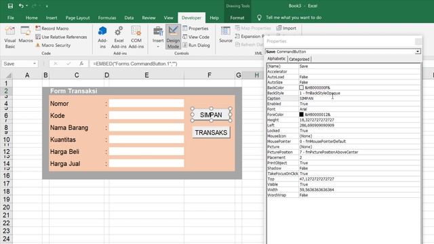Switch to the Insert ribbon tab
The width and height of the screenshot is (434, 244).
(x=52, y=18)
